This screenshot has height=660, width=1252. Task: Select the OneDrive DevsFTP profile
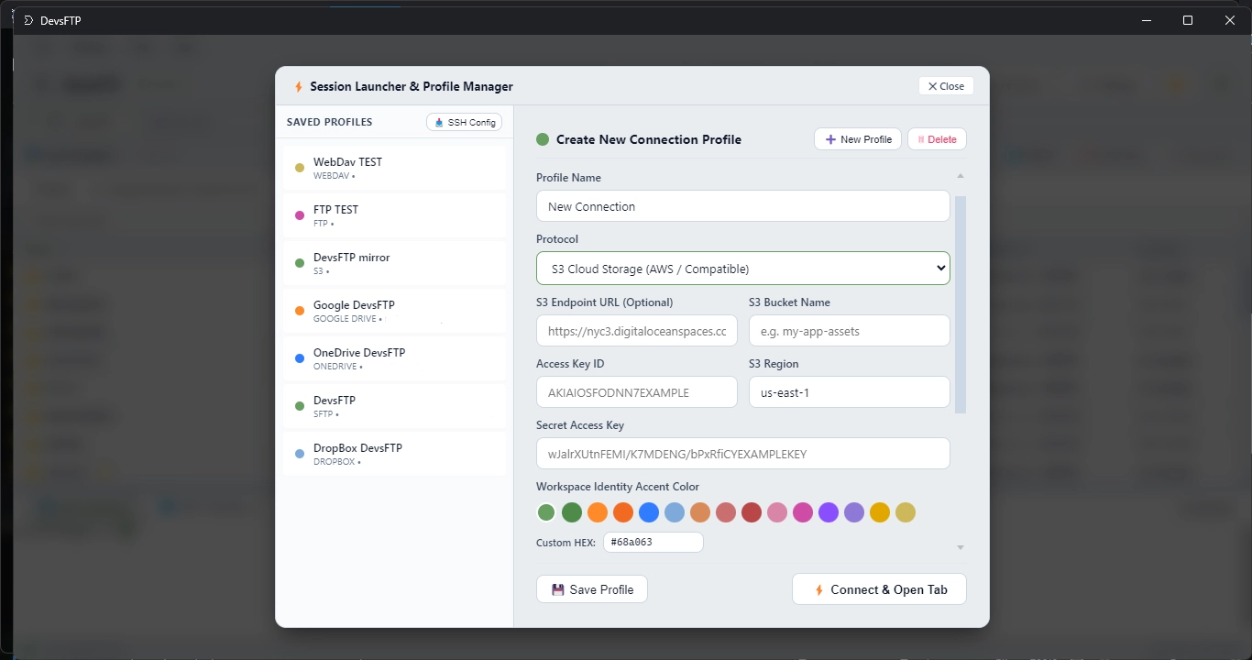click(x=395, y=358)
